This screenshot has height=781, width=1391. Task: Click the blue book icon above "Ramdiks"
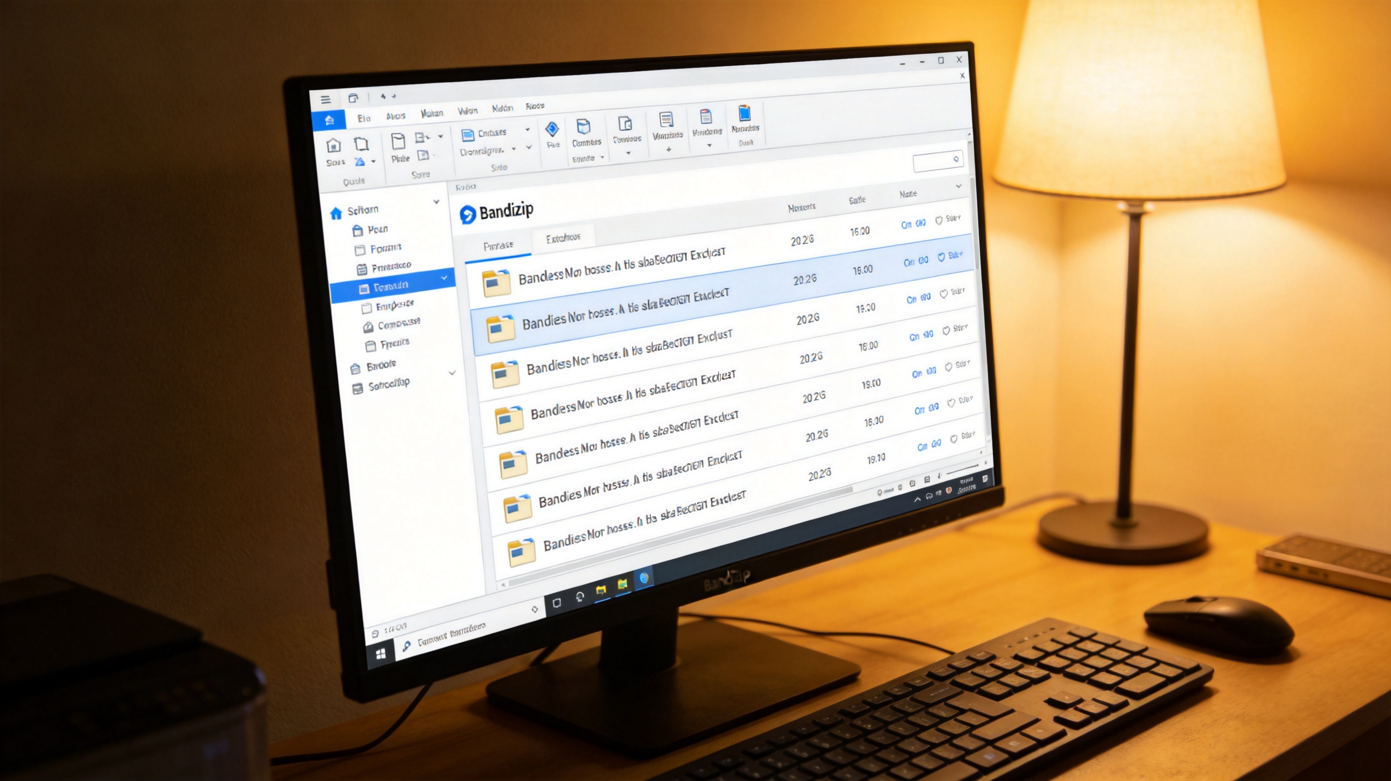tap(745, 113)
